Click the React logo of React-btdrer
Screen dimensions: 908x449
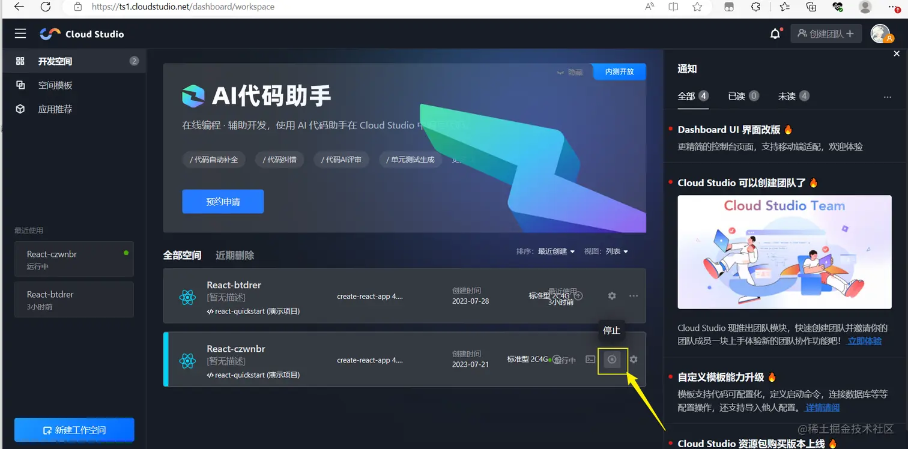point(187,297)
